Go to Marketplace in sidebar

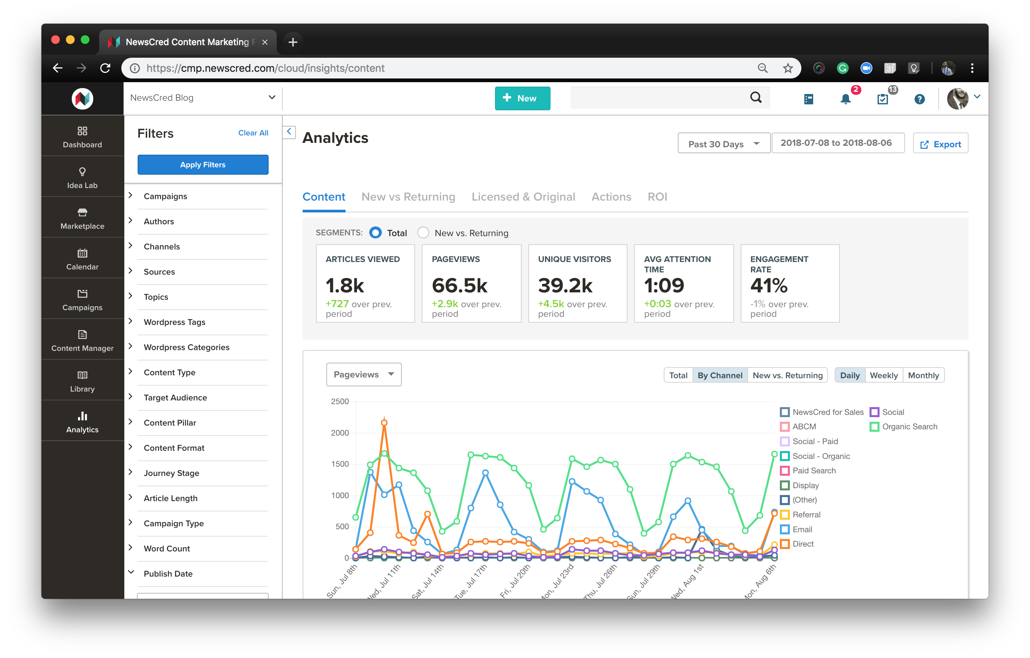click(x=82, y=218)
